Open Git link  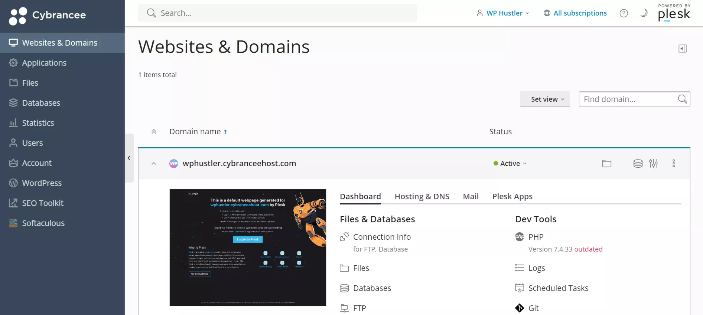(x=533, y=308)
